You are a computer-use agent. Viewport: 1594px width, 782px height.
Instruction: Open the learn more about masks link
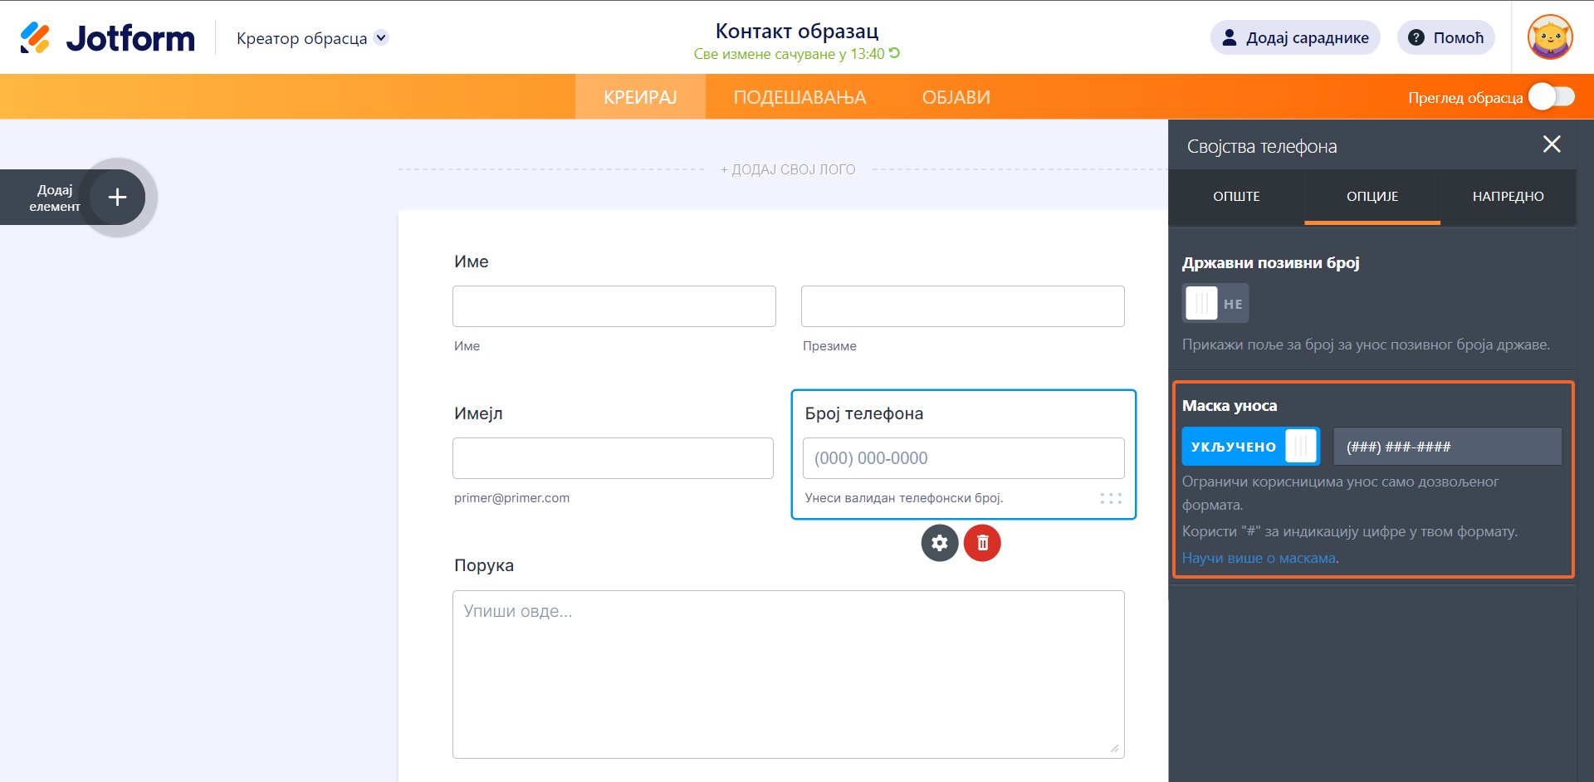pos(1259,558)
